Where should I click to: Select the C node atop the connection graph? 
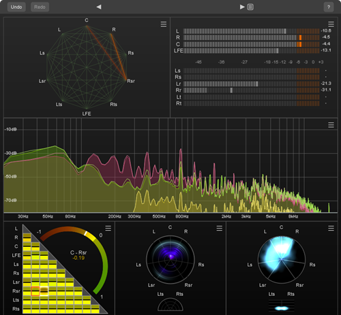coord(87,26)
